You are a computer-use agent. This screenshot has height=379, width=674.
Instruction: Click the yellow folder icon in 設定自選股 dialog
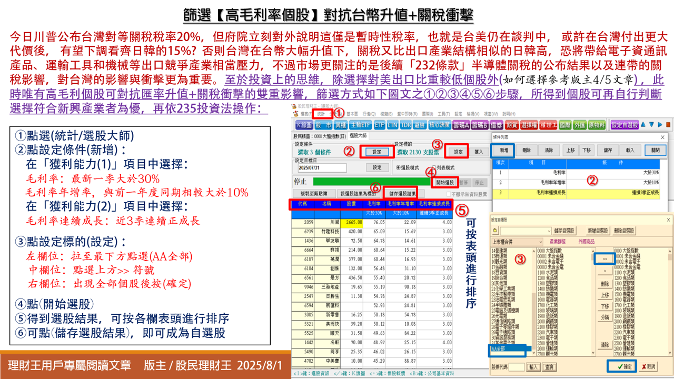pyautogui.click(x=495, y=231)
